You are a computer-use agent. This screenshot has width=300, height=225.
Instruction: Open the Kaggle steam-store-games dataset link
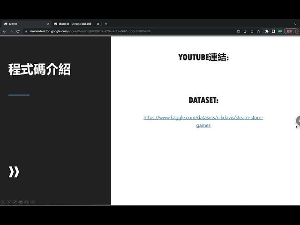point(203,121)
